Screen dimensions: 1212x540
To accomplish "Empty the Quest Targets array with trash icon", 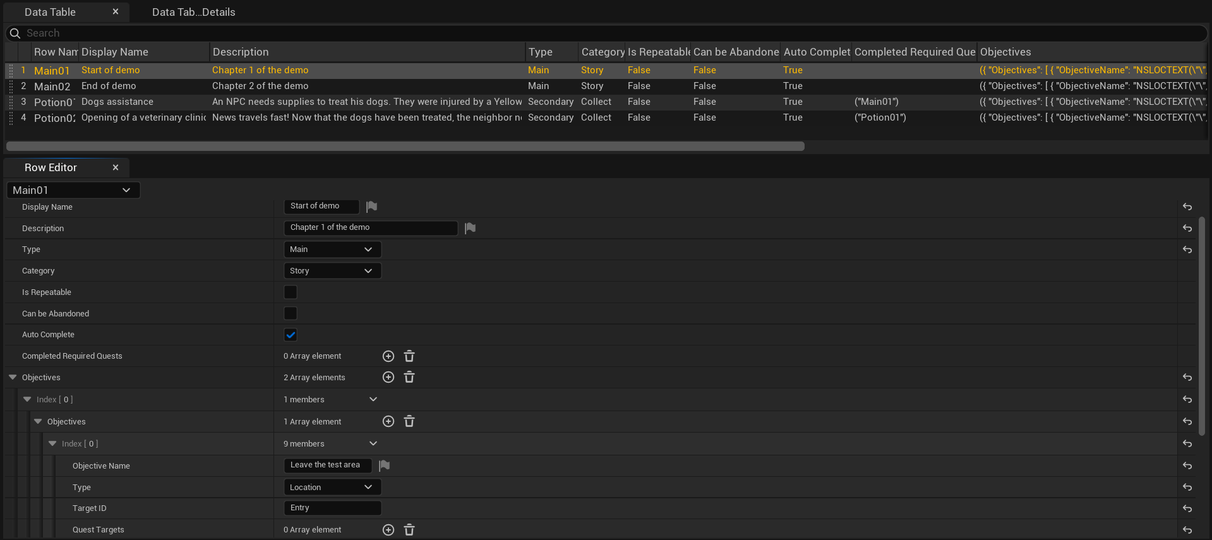I will pos(409,530).
